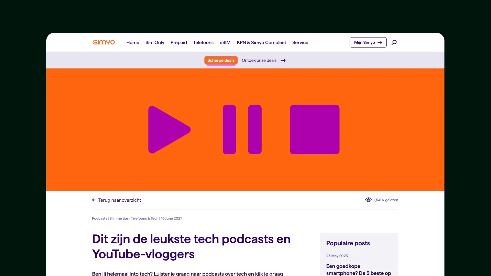Click the Mijn Simyo button

click(x=368, y=42)
